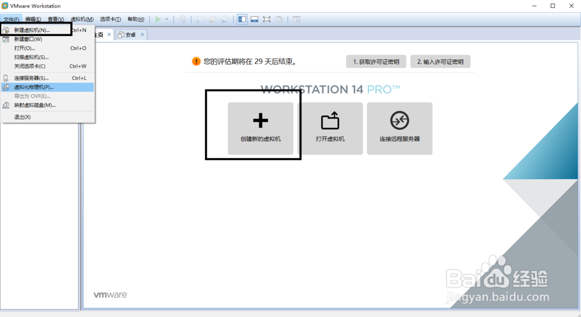Switch to the 安卓 tab

pyautogui.click(x=131, y=35)
